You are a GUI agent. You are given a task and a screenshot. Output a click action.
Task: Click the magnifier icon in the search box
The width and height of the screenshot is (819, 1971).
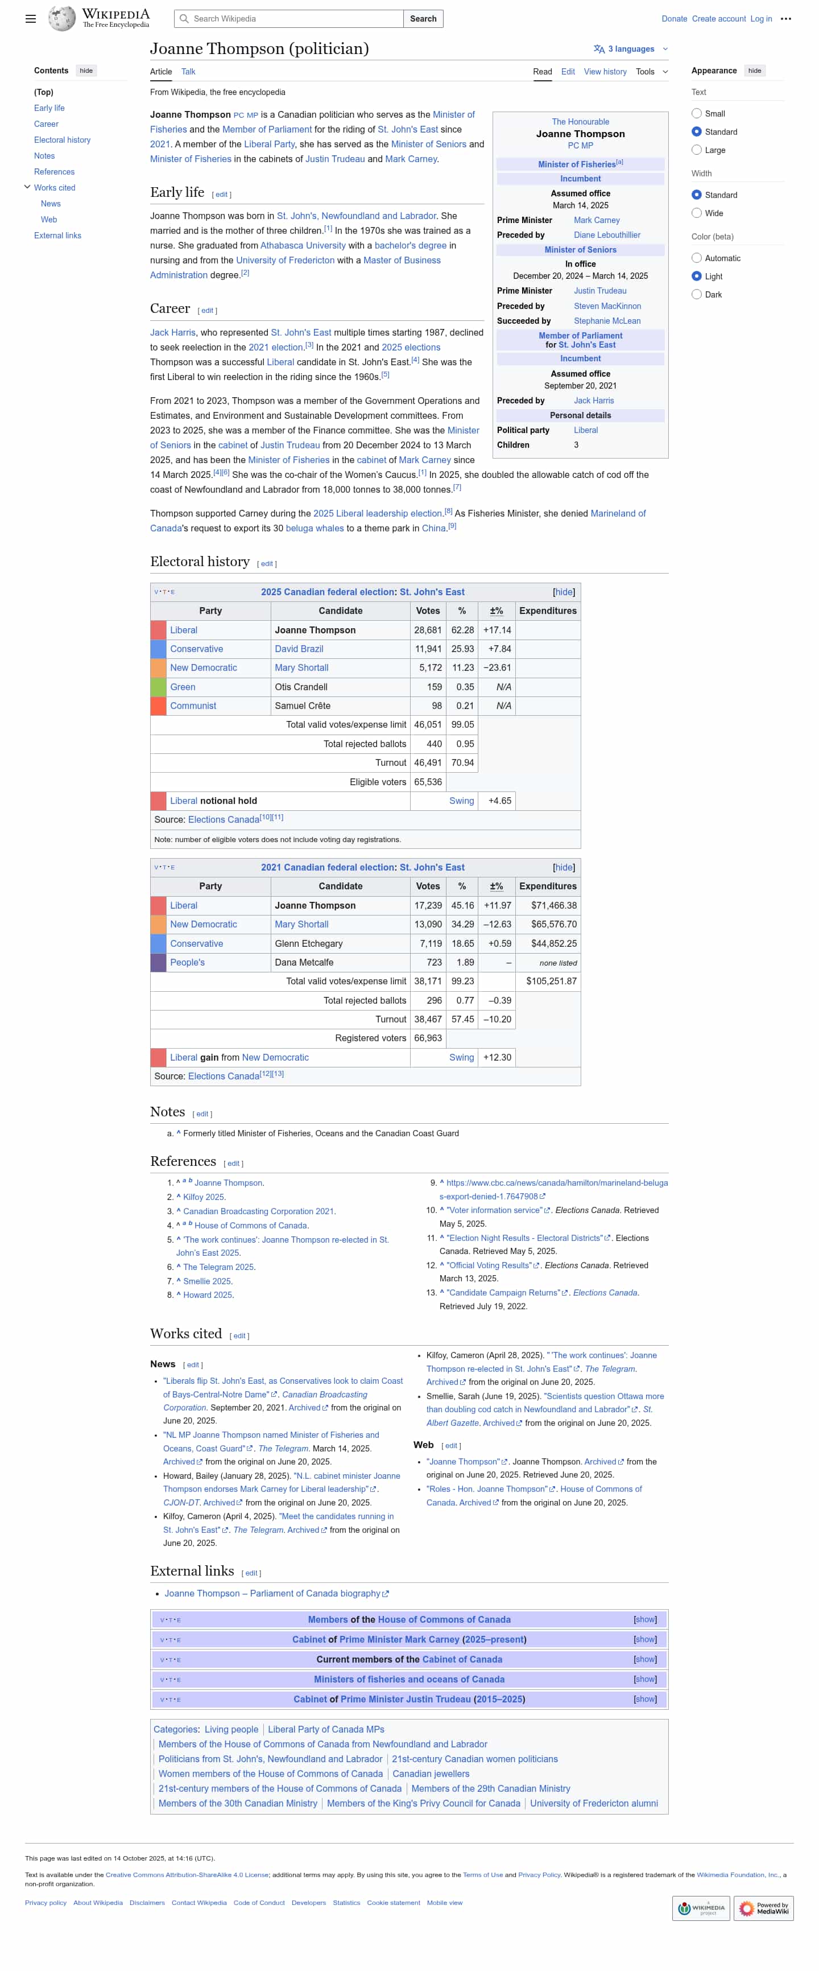tap(184, 18)
